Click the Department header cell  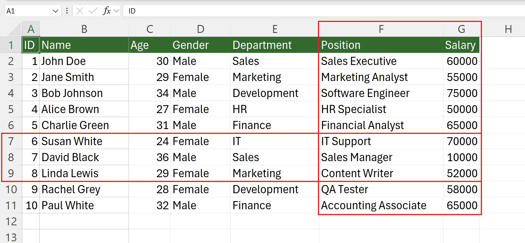275,45
